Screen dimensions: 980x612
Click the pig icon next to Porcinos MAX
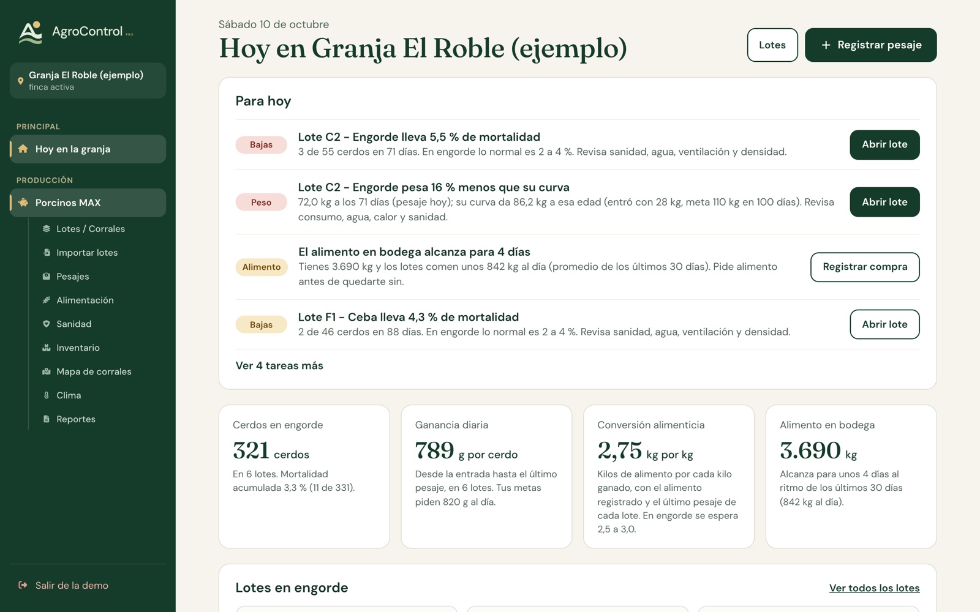click(x=23, y=203)
